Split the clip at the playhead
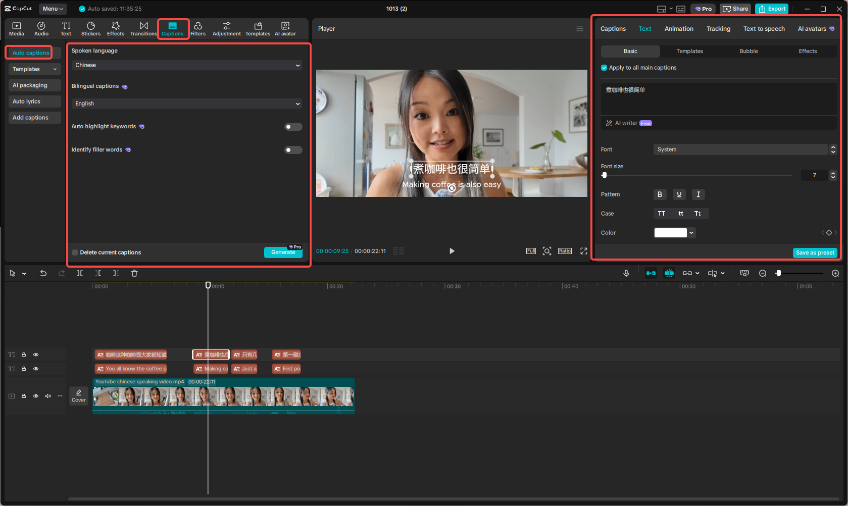 [x=79, y=273]
